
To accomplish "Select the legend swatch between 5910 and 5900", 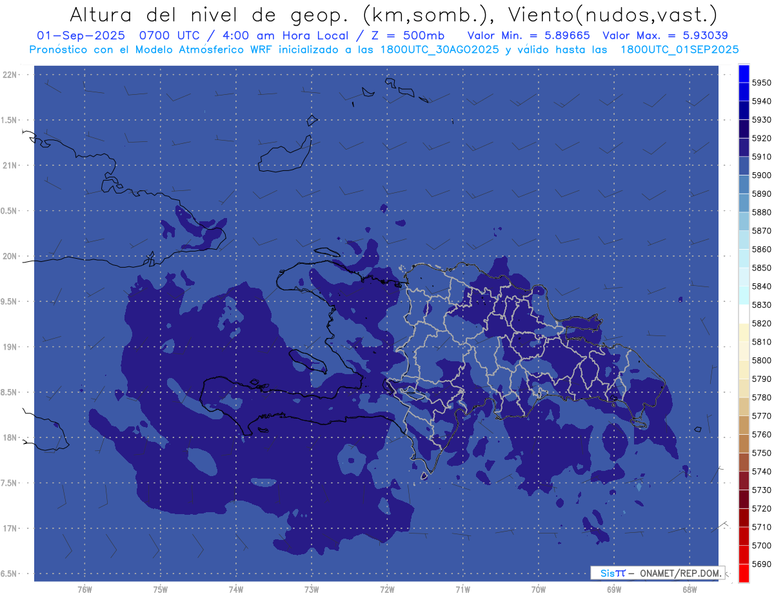I will coord(743,166).
